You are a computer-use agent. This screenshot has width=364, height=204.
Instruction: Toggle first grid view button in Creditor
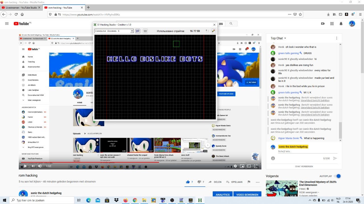point(138,31)
